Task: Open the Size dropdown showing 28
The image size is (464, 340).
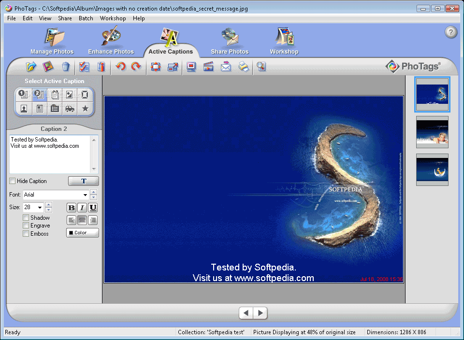Action: click(x=40, y=207)
